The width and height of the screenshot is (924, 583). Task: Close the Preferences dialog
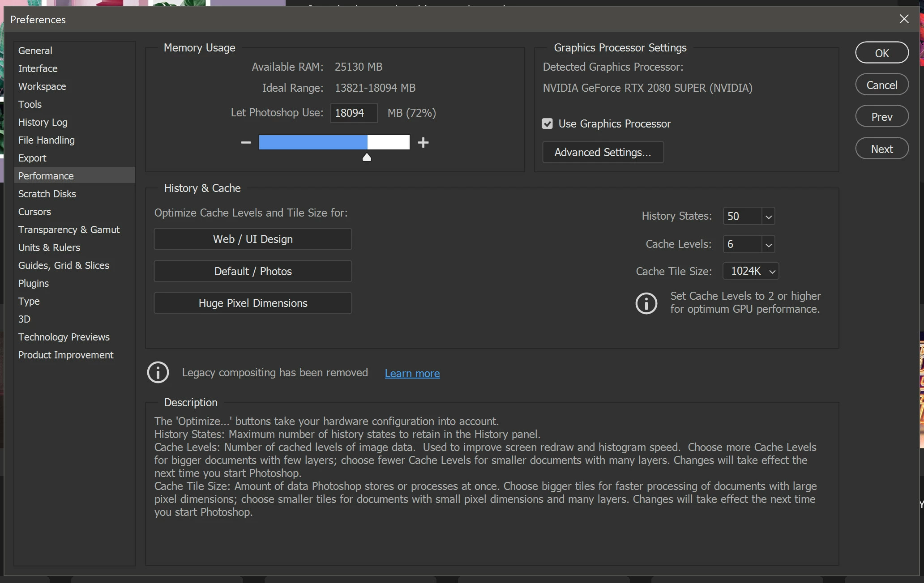pyautogui.click(x=904, y=19)
